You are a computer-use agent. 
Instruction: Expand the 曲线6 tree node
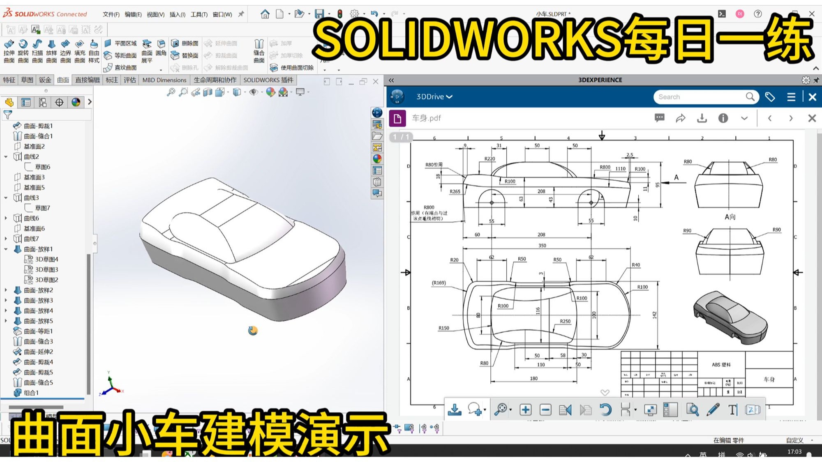coord(6,218)
